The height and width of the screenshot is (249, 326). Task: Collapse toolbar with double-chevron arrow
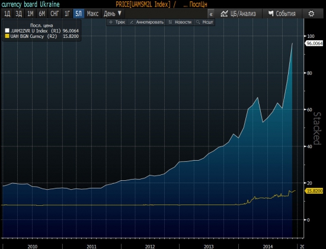(x=211, y=14)
